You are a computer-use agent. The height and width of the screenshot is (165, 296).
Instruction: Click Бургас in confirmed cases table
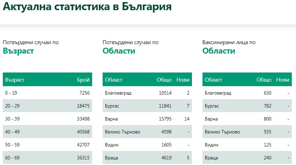112,106
